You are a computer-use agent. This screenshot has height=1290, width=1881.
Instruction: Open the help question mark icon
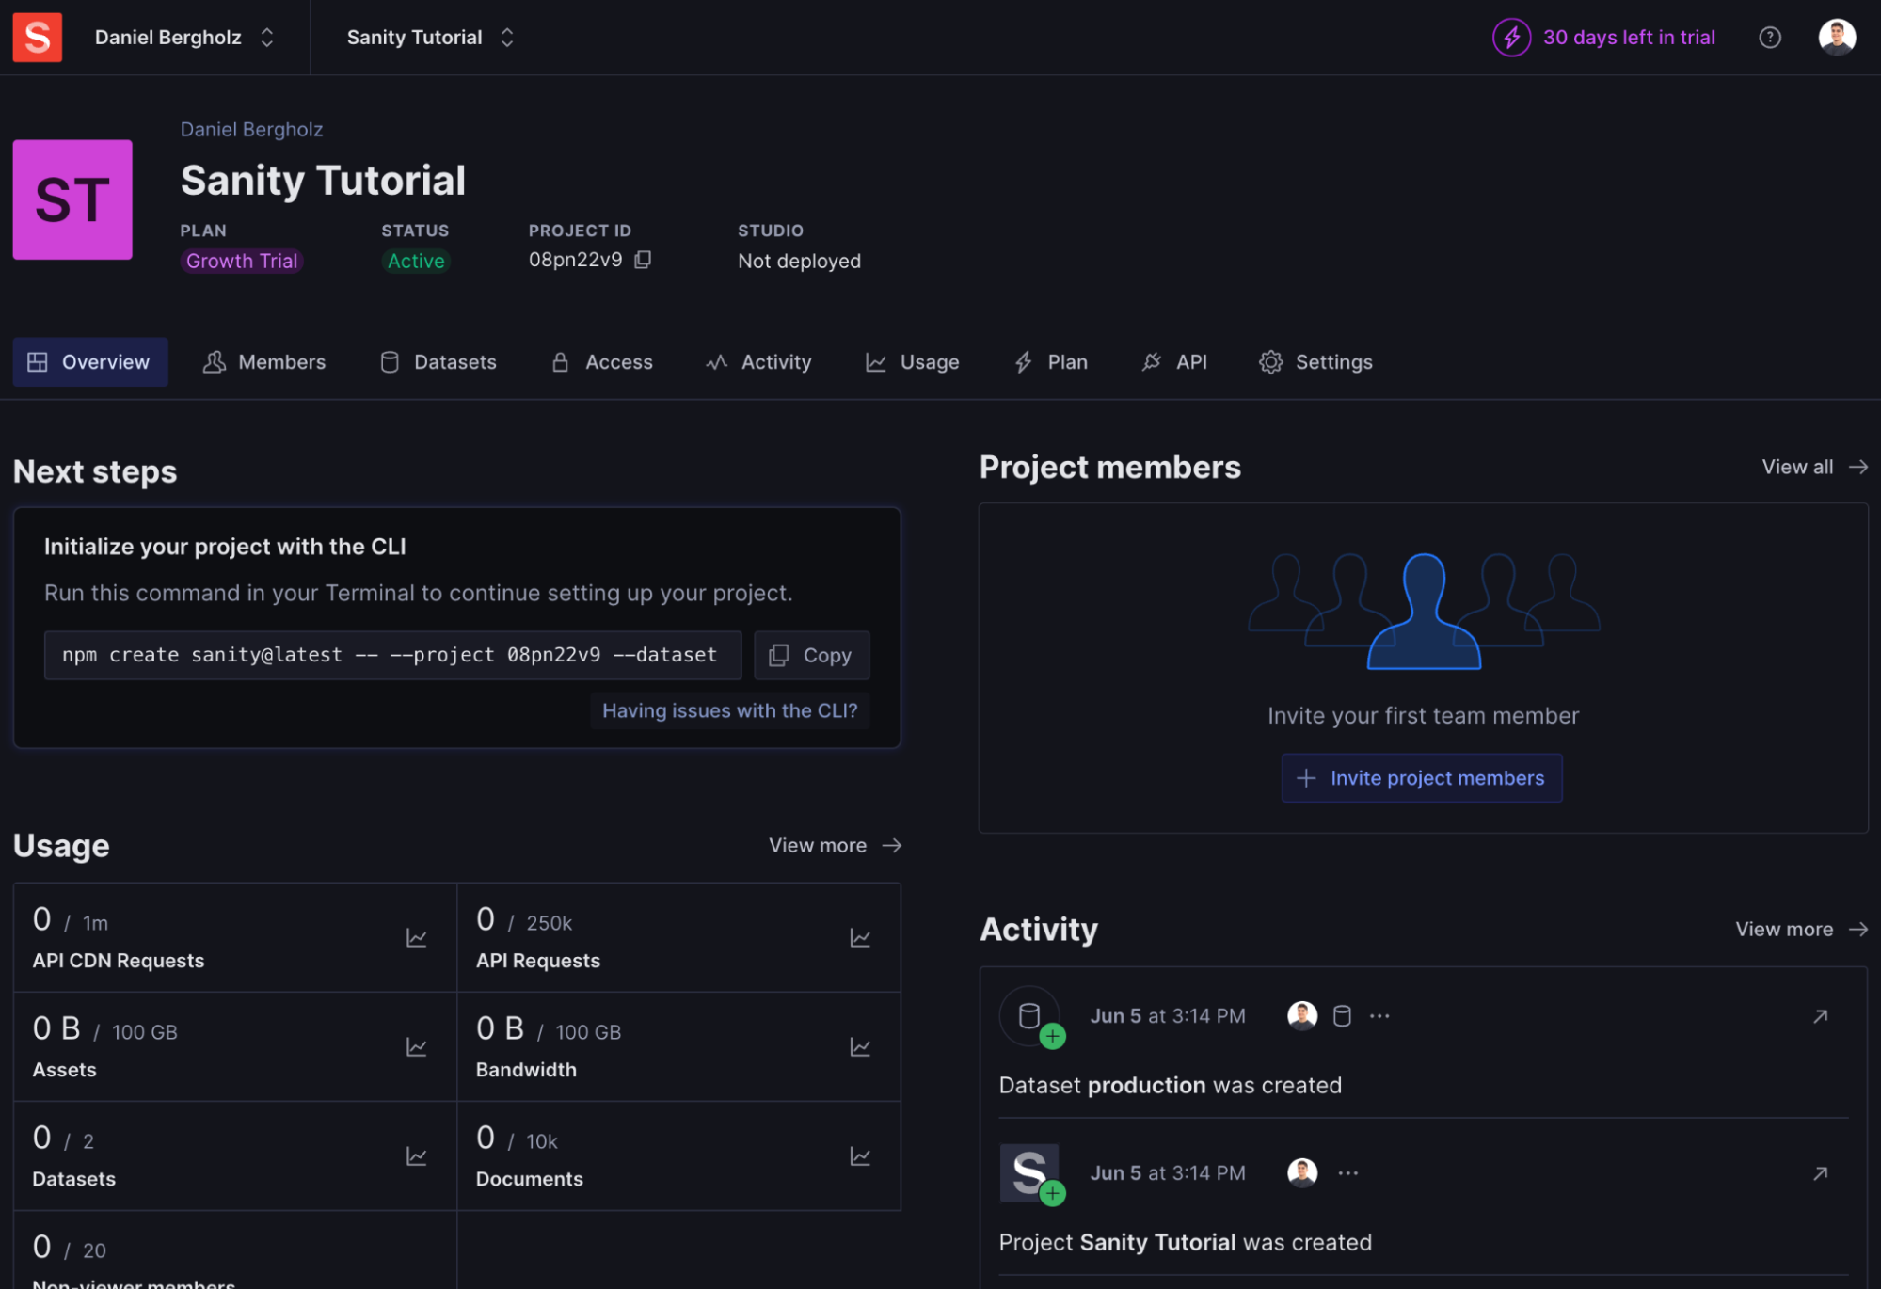click(1769, 38)
